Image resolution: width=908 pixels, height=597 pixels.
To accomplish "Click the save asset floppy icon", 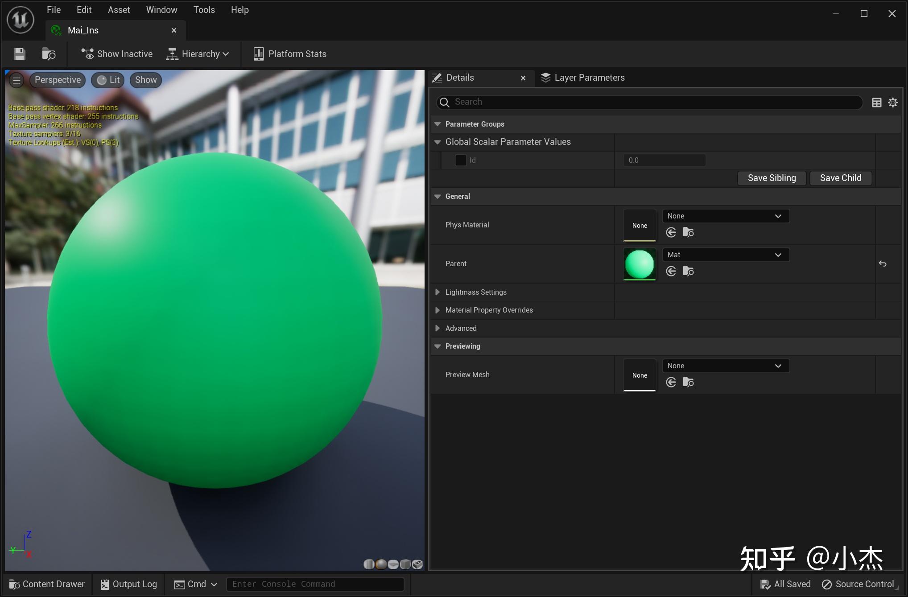I will tap(19, 54).
